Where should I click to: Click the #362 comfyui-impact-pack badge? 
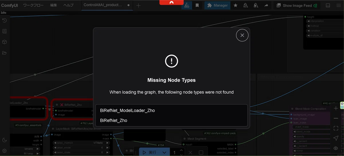pyautogui.click(x=220, y=133)
